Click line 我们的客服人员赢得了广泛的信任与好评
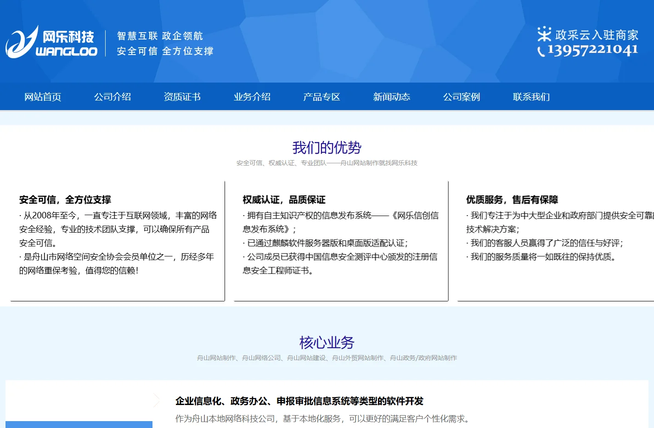This screenshot has width=654, height=428. (x=545, y=243)
